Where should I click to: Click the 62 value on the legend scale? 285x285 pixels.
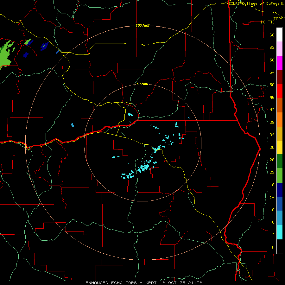[272, 47]
